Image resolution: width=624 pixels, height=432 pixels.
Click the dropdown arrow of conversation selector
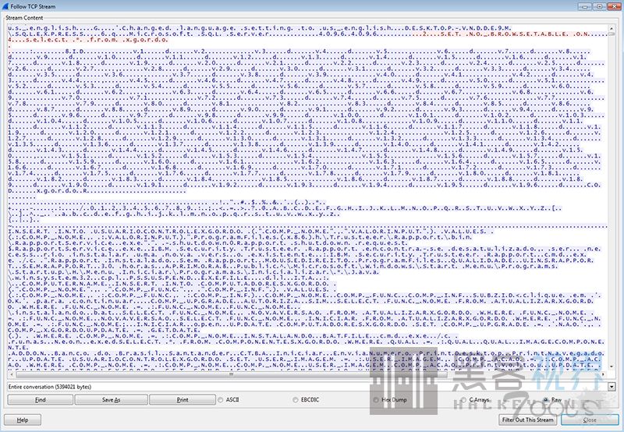coord(612,386)
